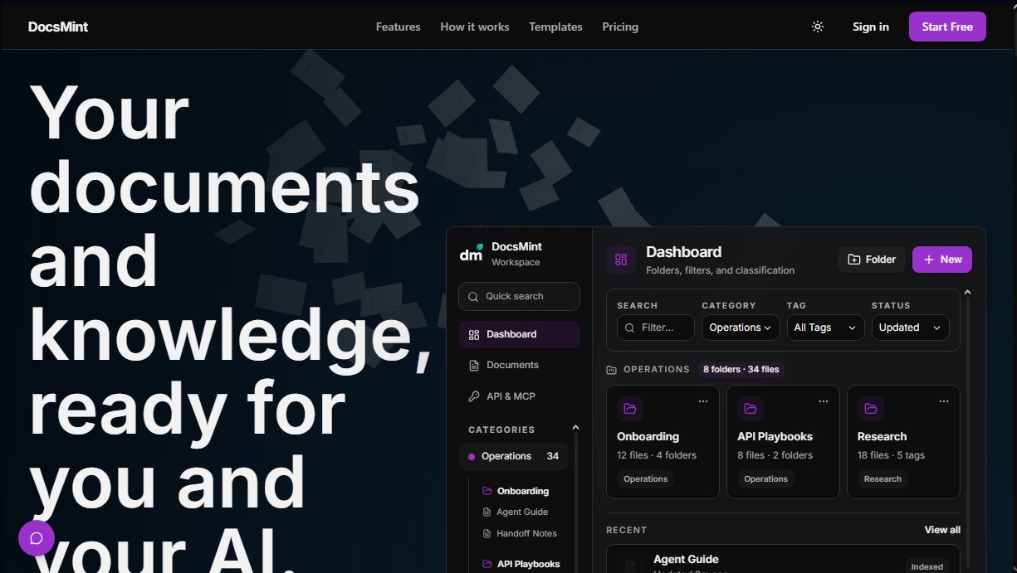Select API & MCP in the sidebar
Screen dimensions: 1017x573
[519, 396]
